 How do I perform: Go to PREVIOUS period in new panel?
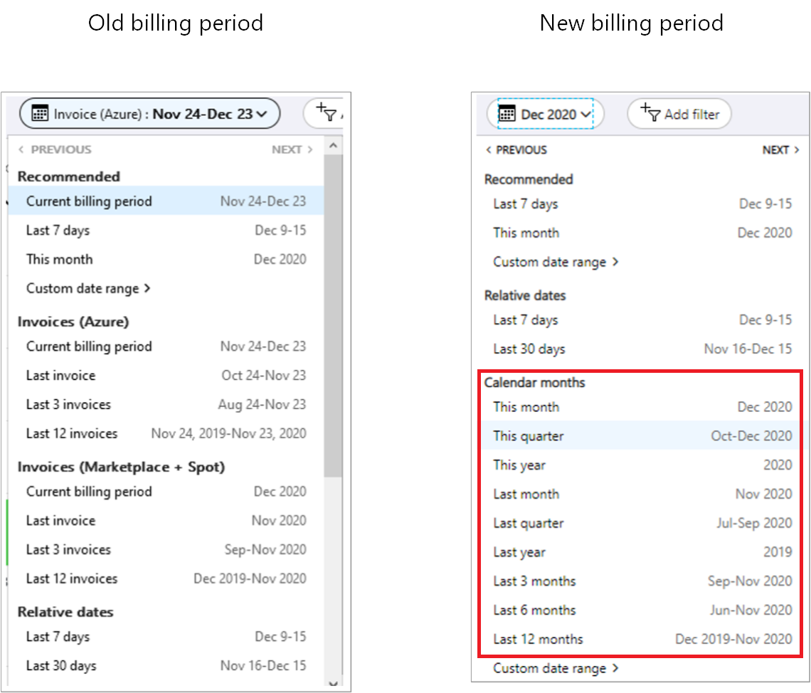(x=516, y=150)
